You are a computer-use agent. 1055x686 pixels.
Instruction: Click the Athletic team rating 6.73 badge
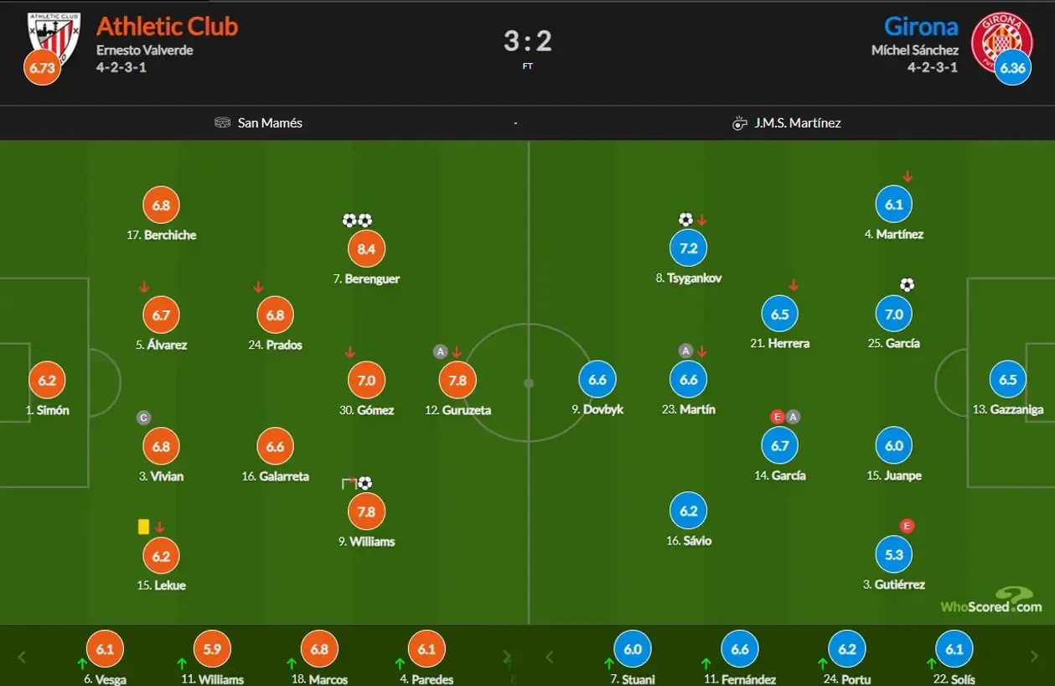pos(42,68)
